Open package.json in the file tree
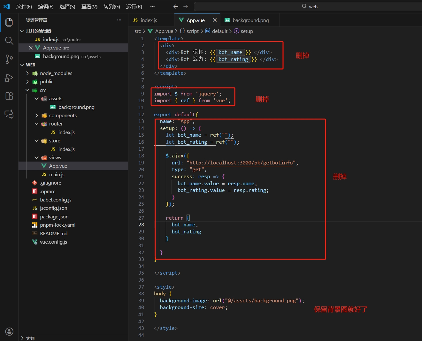This screenshot has height=341, width=422. tap(54, 216)
